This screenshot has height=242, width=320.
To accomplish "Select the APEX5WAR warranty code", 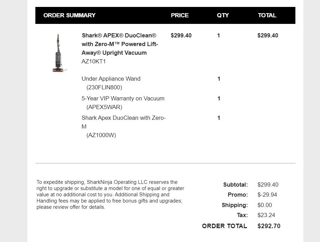I will click(x=104, y=107).
